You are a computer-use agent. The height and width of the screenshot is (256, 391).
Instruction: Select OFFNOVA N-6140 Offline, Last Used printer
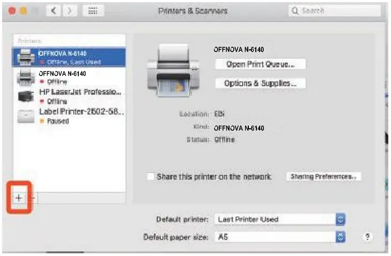coord(69,57)
